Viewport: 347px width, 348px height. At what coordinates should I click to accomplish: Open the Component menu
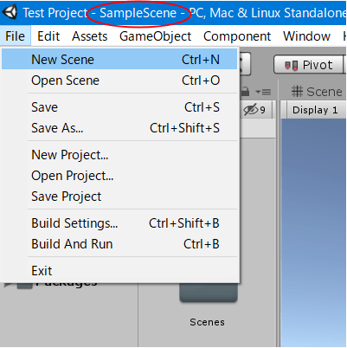tap(237, 36)
